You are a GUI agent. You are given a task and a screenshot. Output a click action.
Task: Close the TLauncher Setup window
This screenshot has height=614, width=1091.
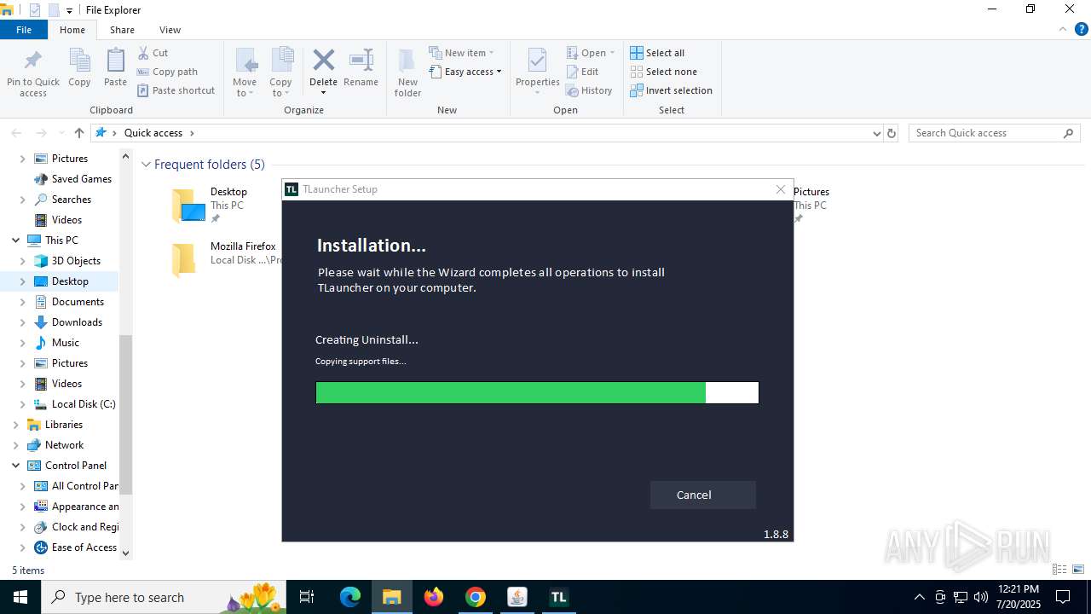pyautogui.click(x=780, y=189)
